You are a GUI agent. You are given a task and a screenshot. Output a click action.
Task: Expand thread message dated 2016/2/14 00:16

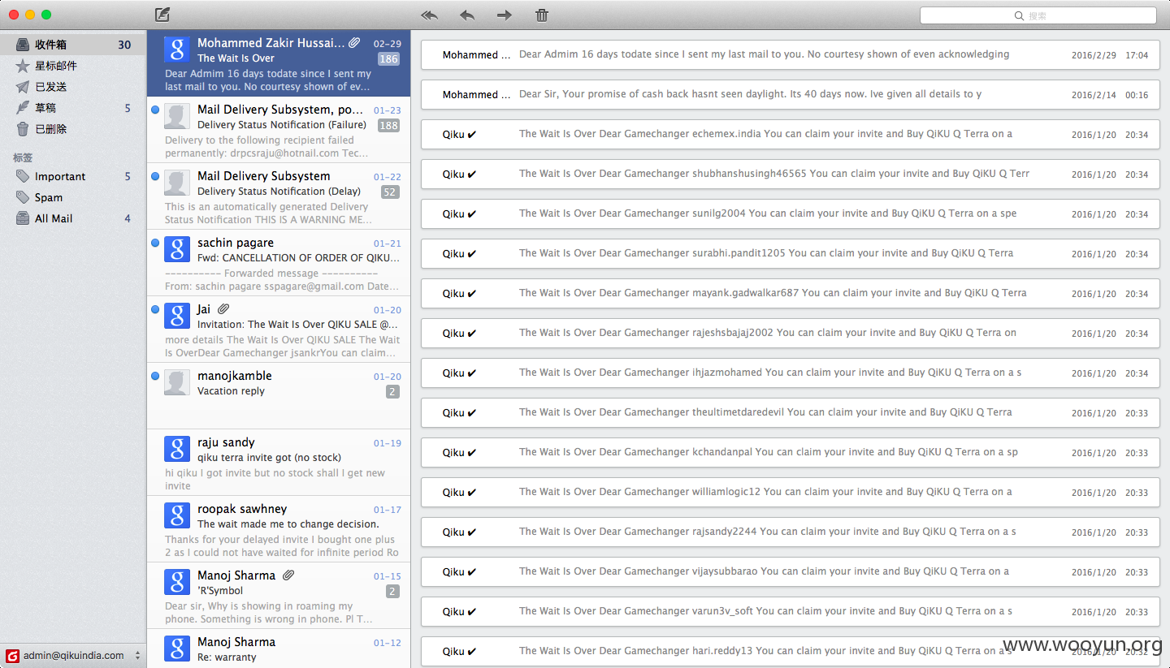pyautogui.click(x=790, y=95)
